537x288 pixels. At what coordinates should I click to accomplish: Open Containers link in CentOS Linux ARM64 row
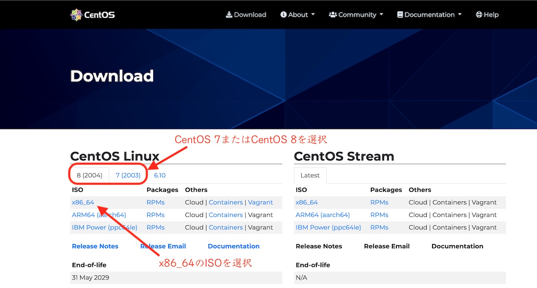pyautogui.click(x=226, y=215)
